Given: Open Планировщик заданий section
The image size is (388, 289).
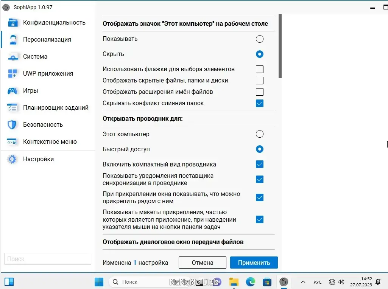Looking at the screenshot, I should [12, 107].
